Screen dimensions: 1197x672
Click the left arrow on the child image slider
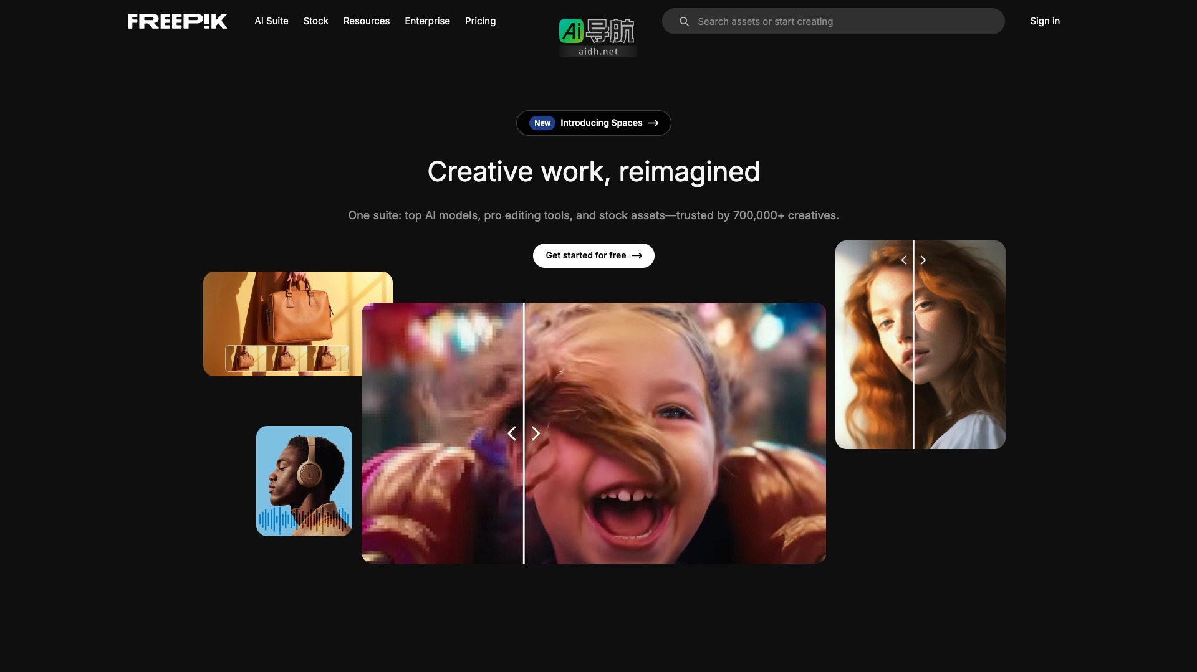[x=512, y=433]
